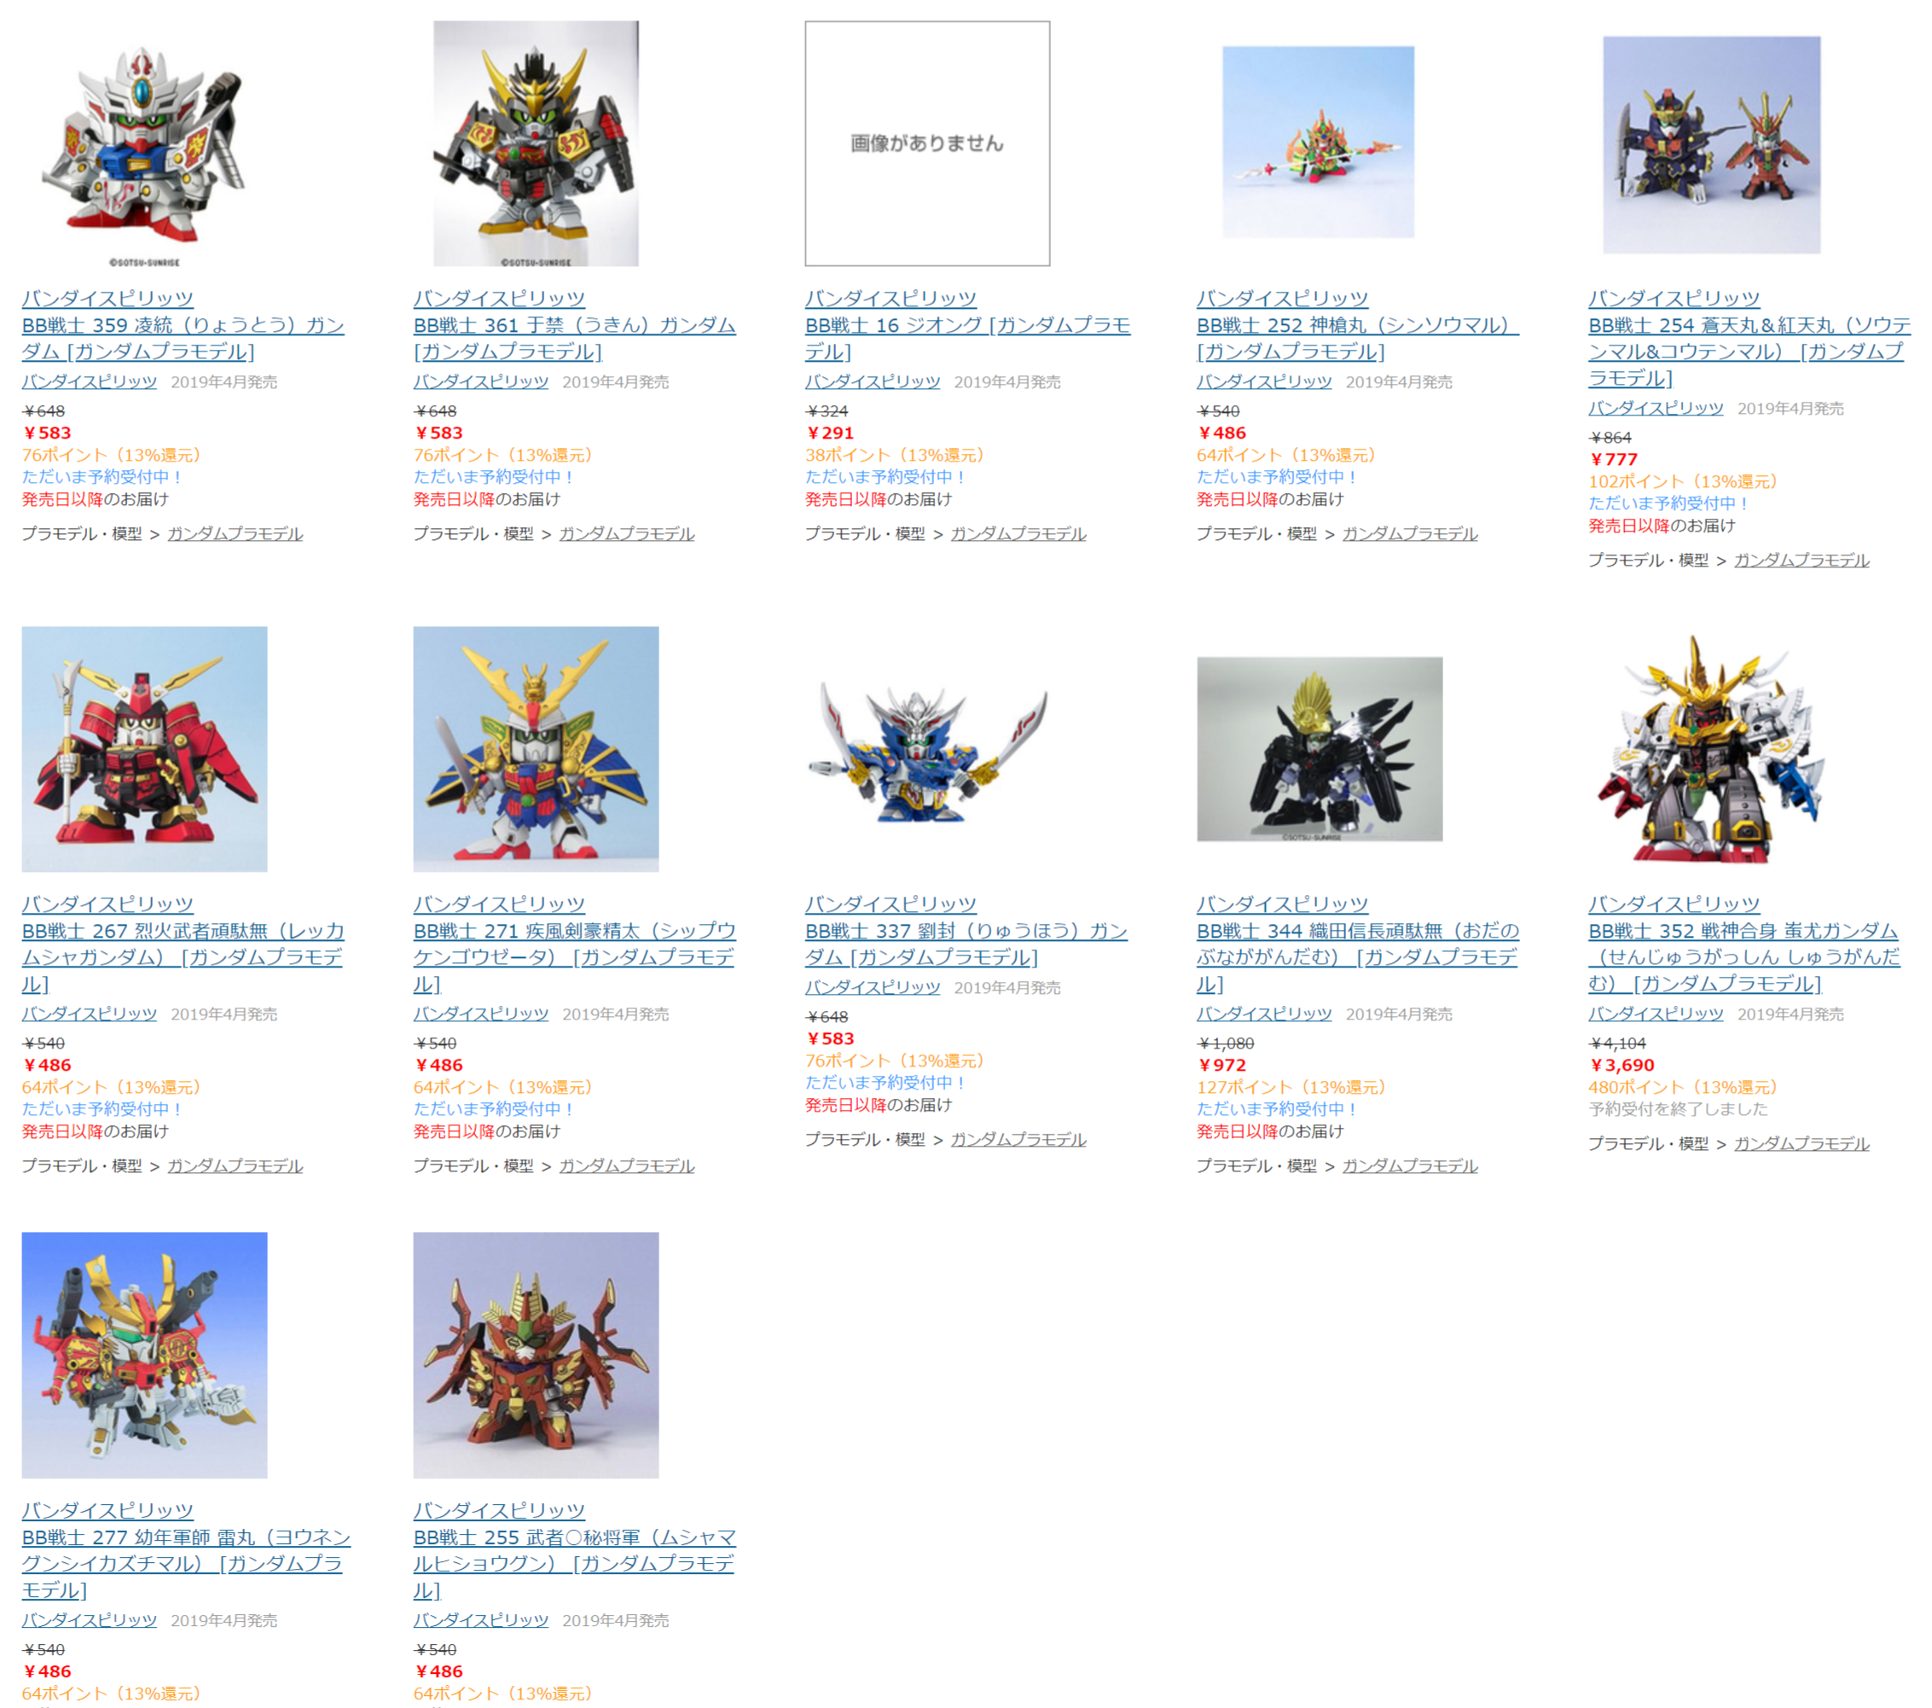Open the BB戦士 361 于禁ガンダム product image

pos(536,143)
